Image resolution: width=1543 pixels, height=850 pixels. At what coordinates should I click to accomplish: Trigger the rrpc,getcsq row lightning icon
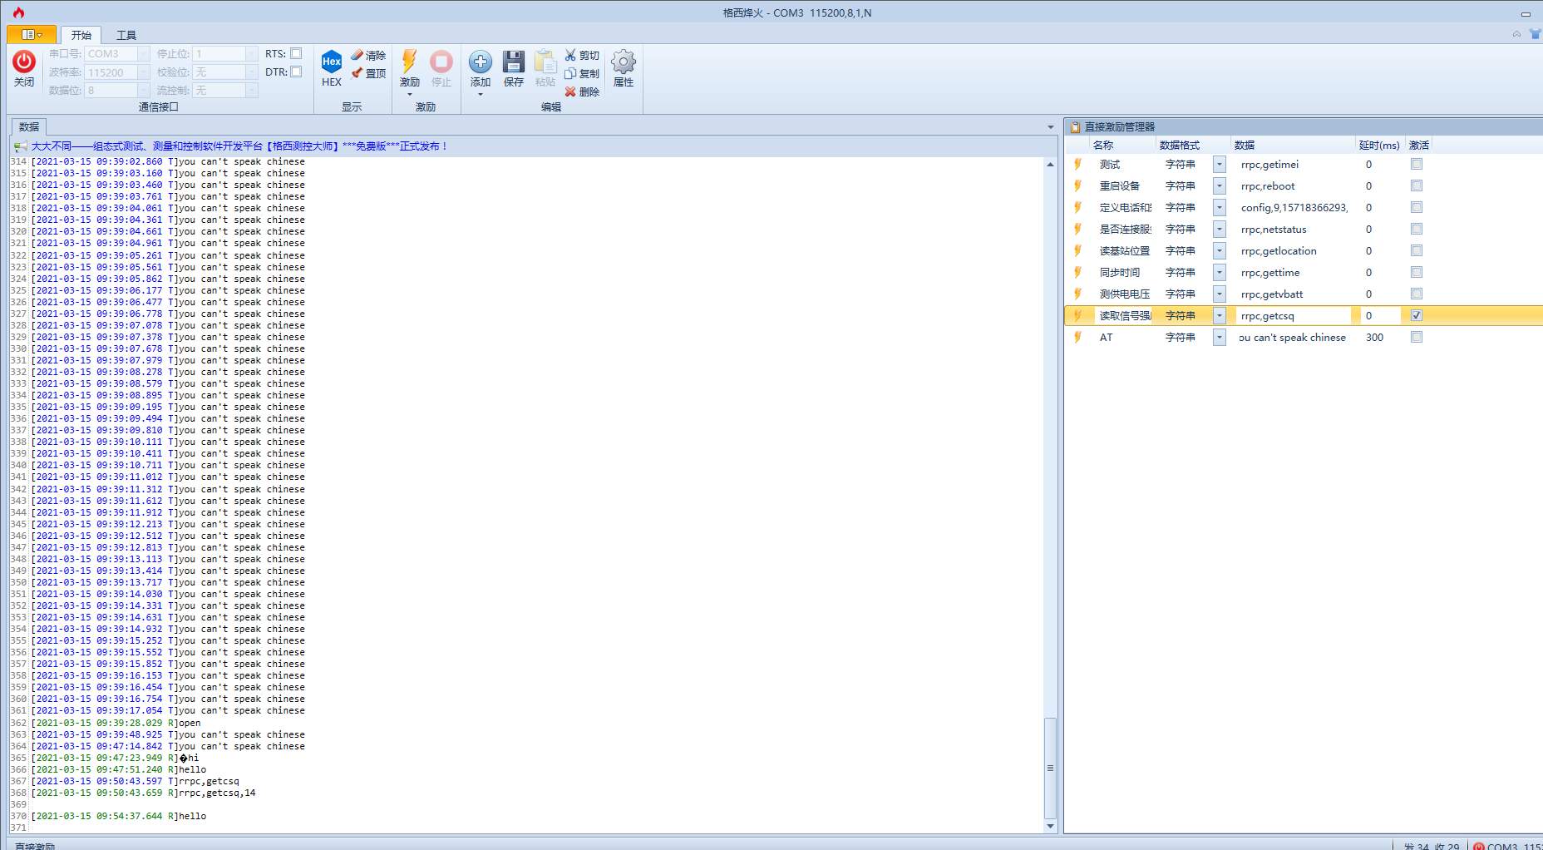[1077, 316]
